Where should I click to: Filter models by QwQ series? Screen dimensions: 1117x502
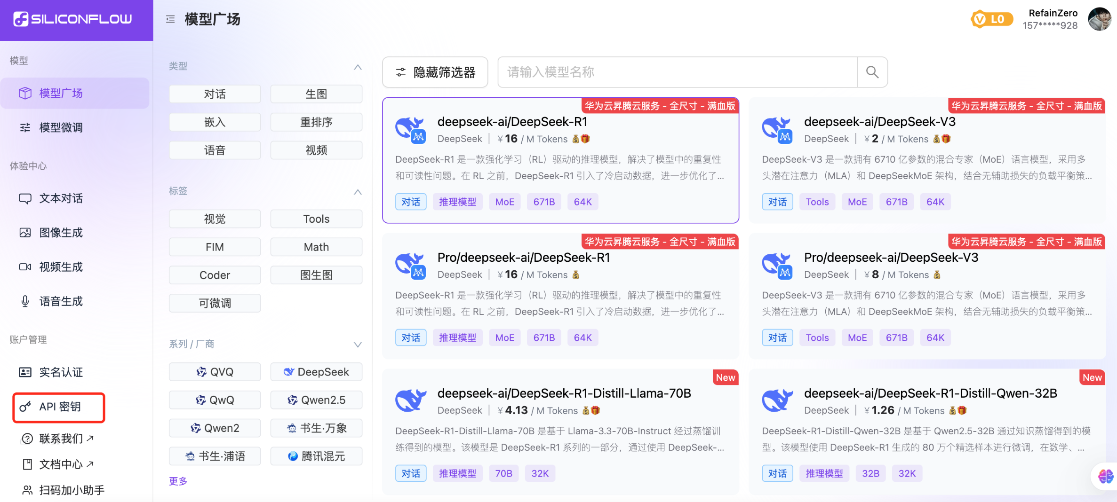coord(215,400)
